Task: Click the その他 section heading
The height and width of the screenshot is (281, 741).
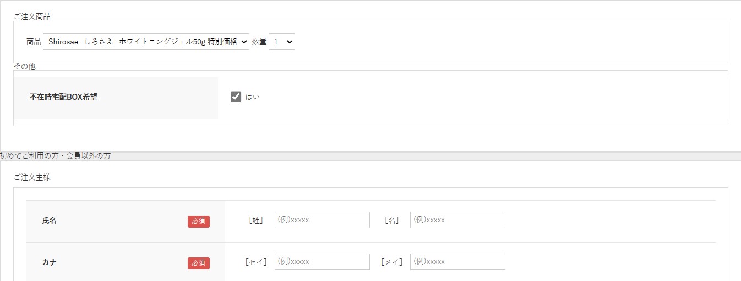Action: [x=24, y=66]
